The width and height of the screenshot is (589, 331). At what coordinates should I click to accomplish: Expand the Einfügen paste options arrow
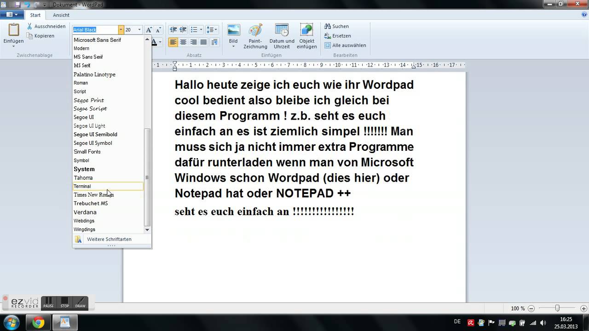pyautogui.click(x=13, y=46)
